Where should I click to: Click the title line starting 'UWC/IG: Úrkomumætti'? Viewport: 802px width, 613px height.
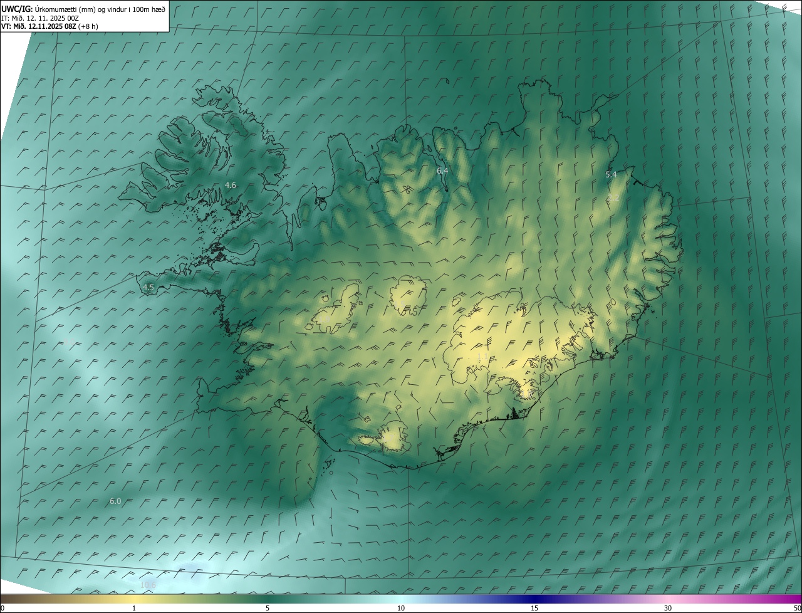pos(83,9)
